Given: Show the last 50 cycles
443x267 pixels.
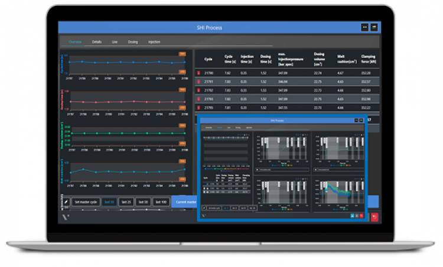Looking at the screenshot, I should [x=143, y=202].
